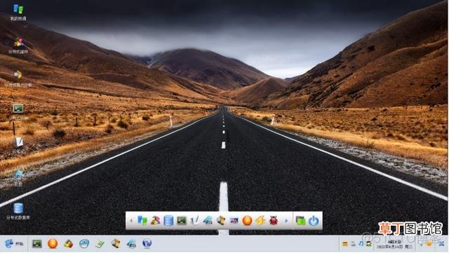Select the topmost desktop shortcut icon
This screenshot has width=449, height=253.
[18, 13]
